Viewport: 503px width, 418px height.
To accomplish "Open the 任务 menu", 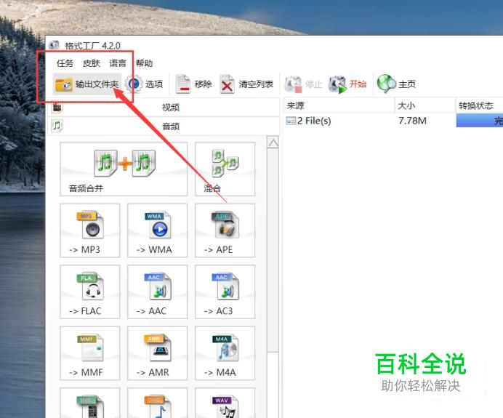I will pos(65,63).
